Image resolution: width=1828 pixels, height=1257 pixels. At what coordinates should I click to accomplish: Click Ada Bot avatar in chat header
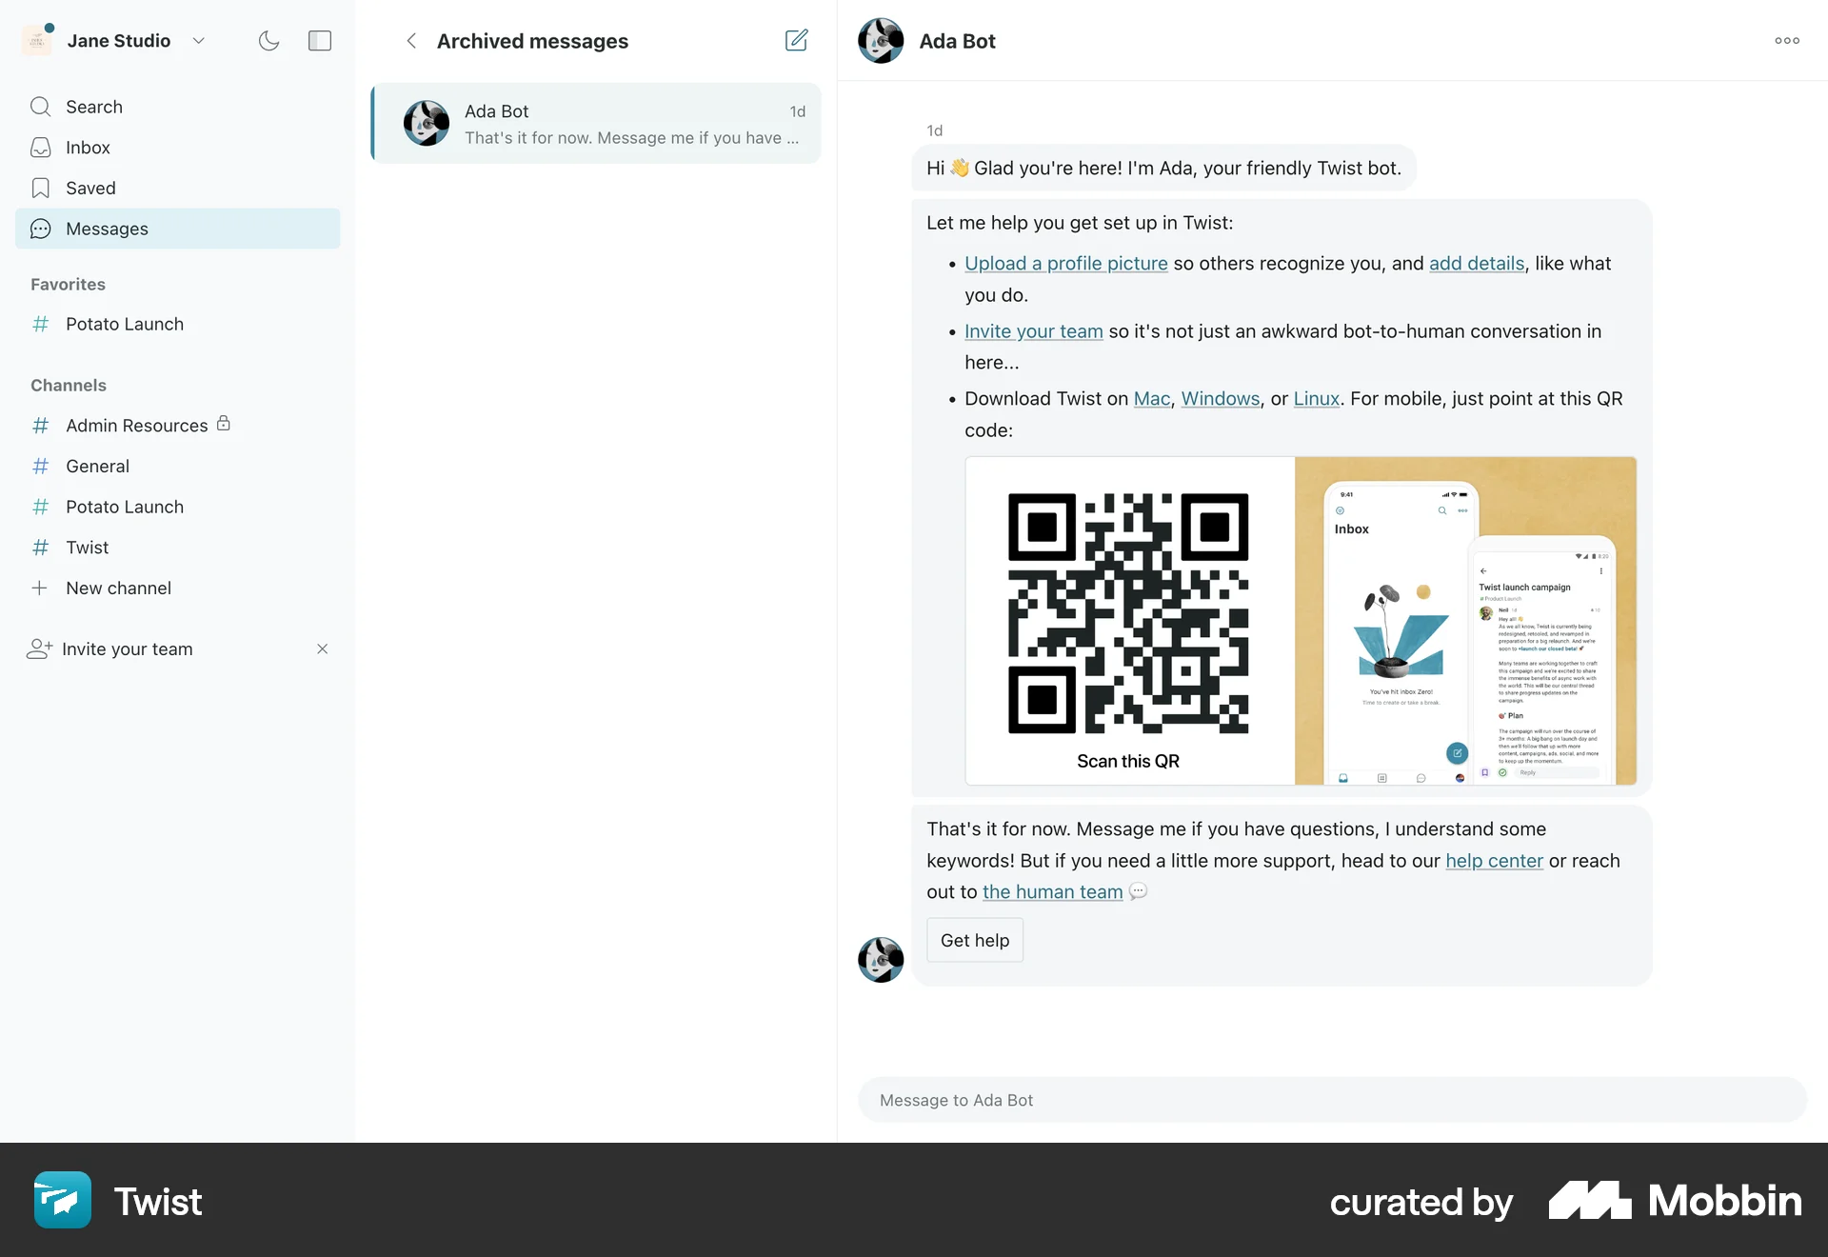click(x=880, y=41)
